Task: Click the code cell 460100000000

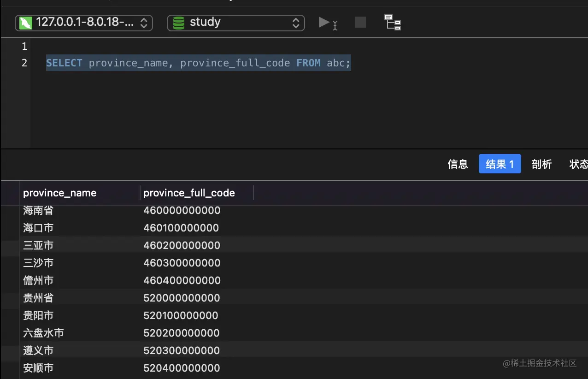Action: coord(181,228)
